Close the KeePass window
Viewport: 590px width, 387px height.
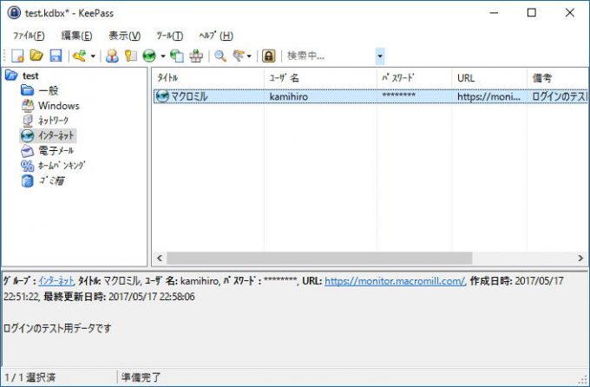[570, 13]
